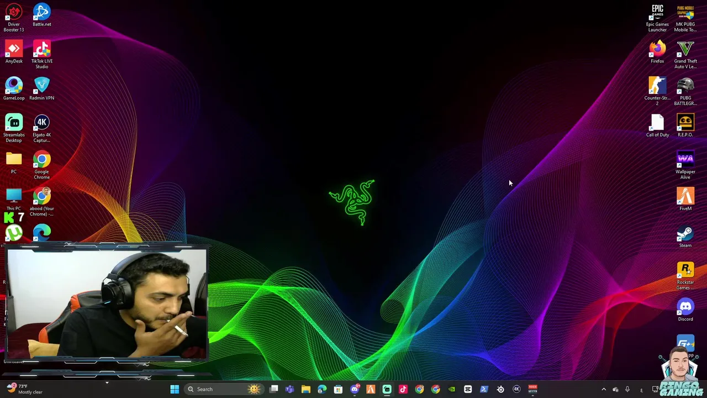Select the Streamlabs Desktop shortcut on the desktop
Image resolution: width=707 pixels, height=398 pixels.
pos(14,128)
